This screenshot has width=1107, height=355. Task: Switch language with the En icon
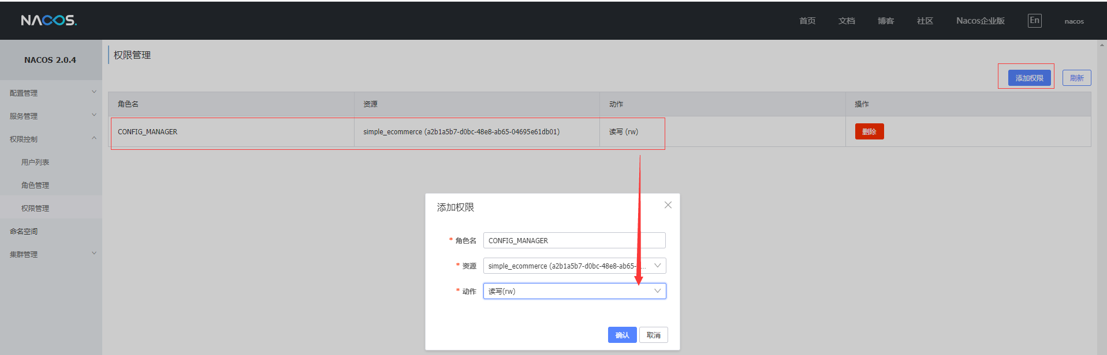click(x=1034, y=21)
